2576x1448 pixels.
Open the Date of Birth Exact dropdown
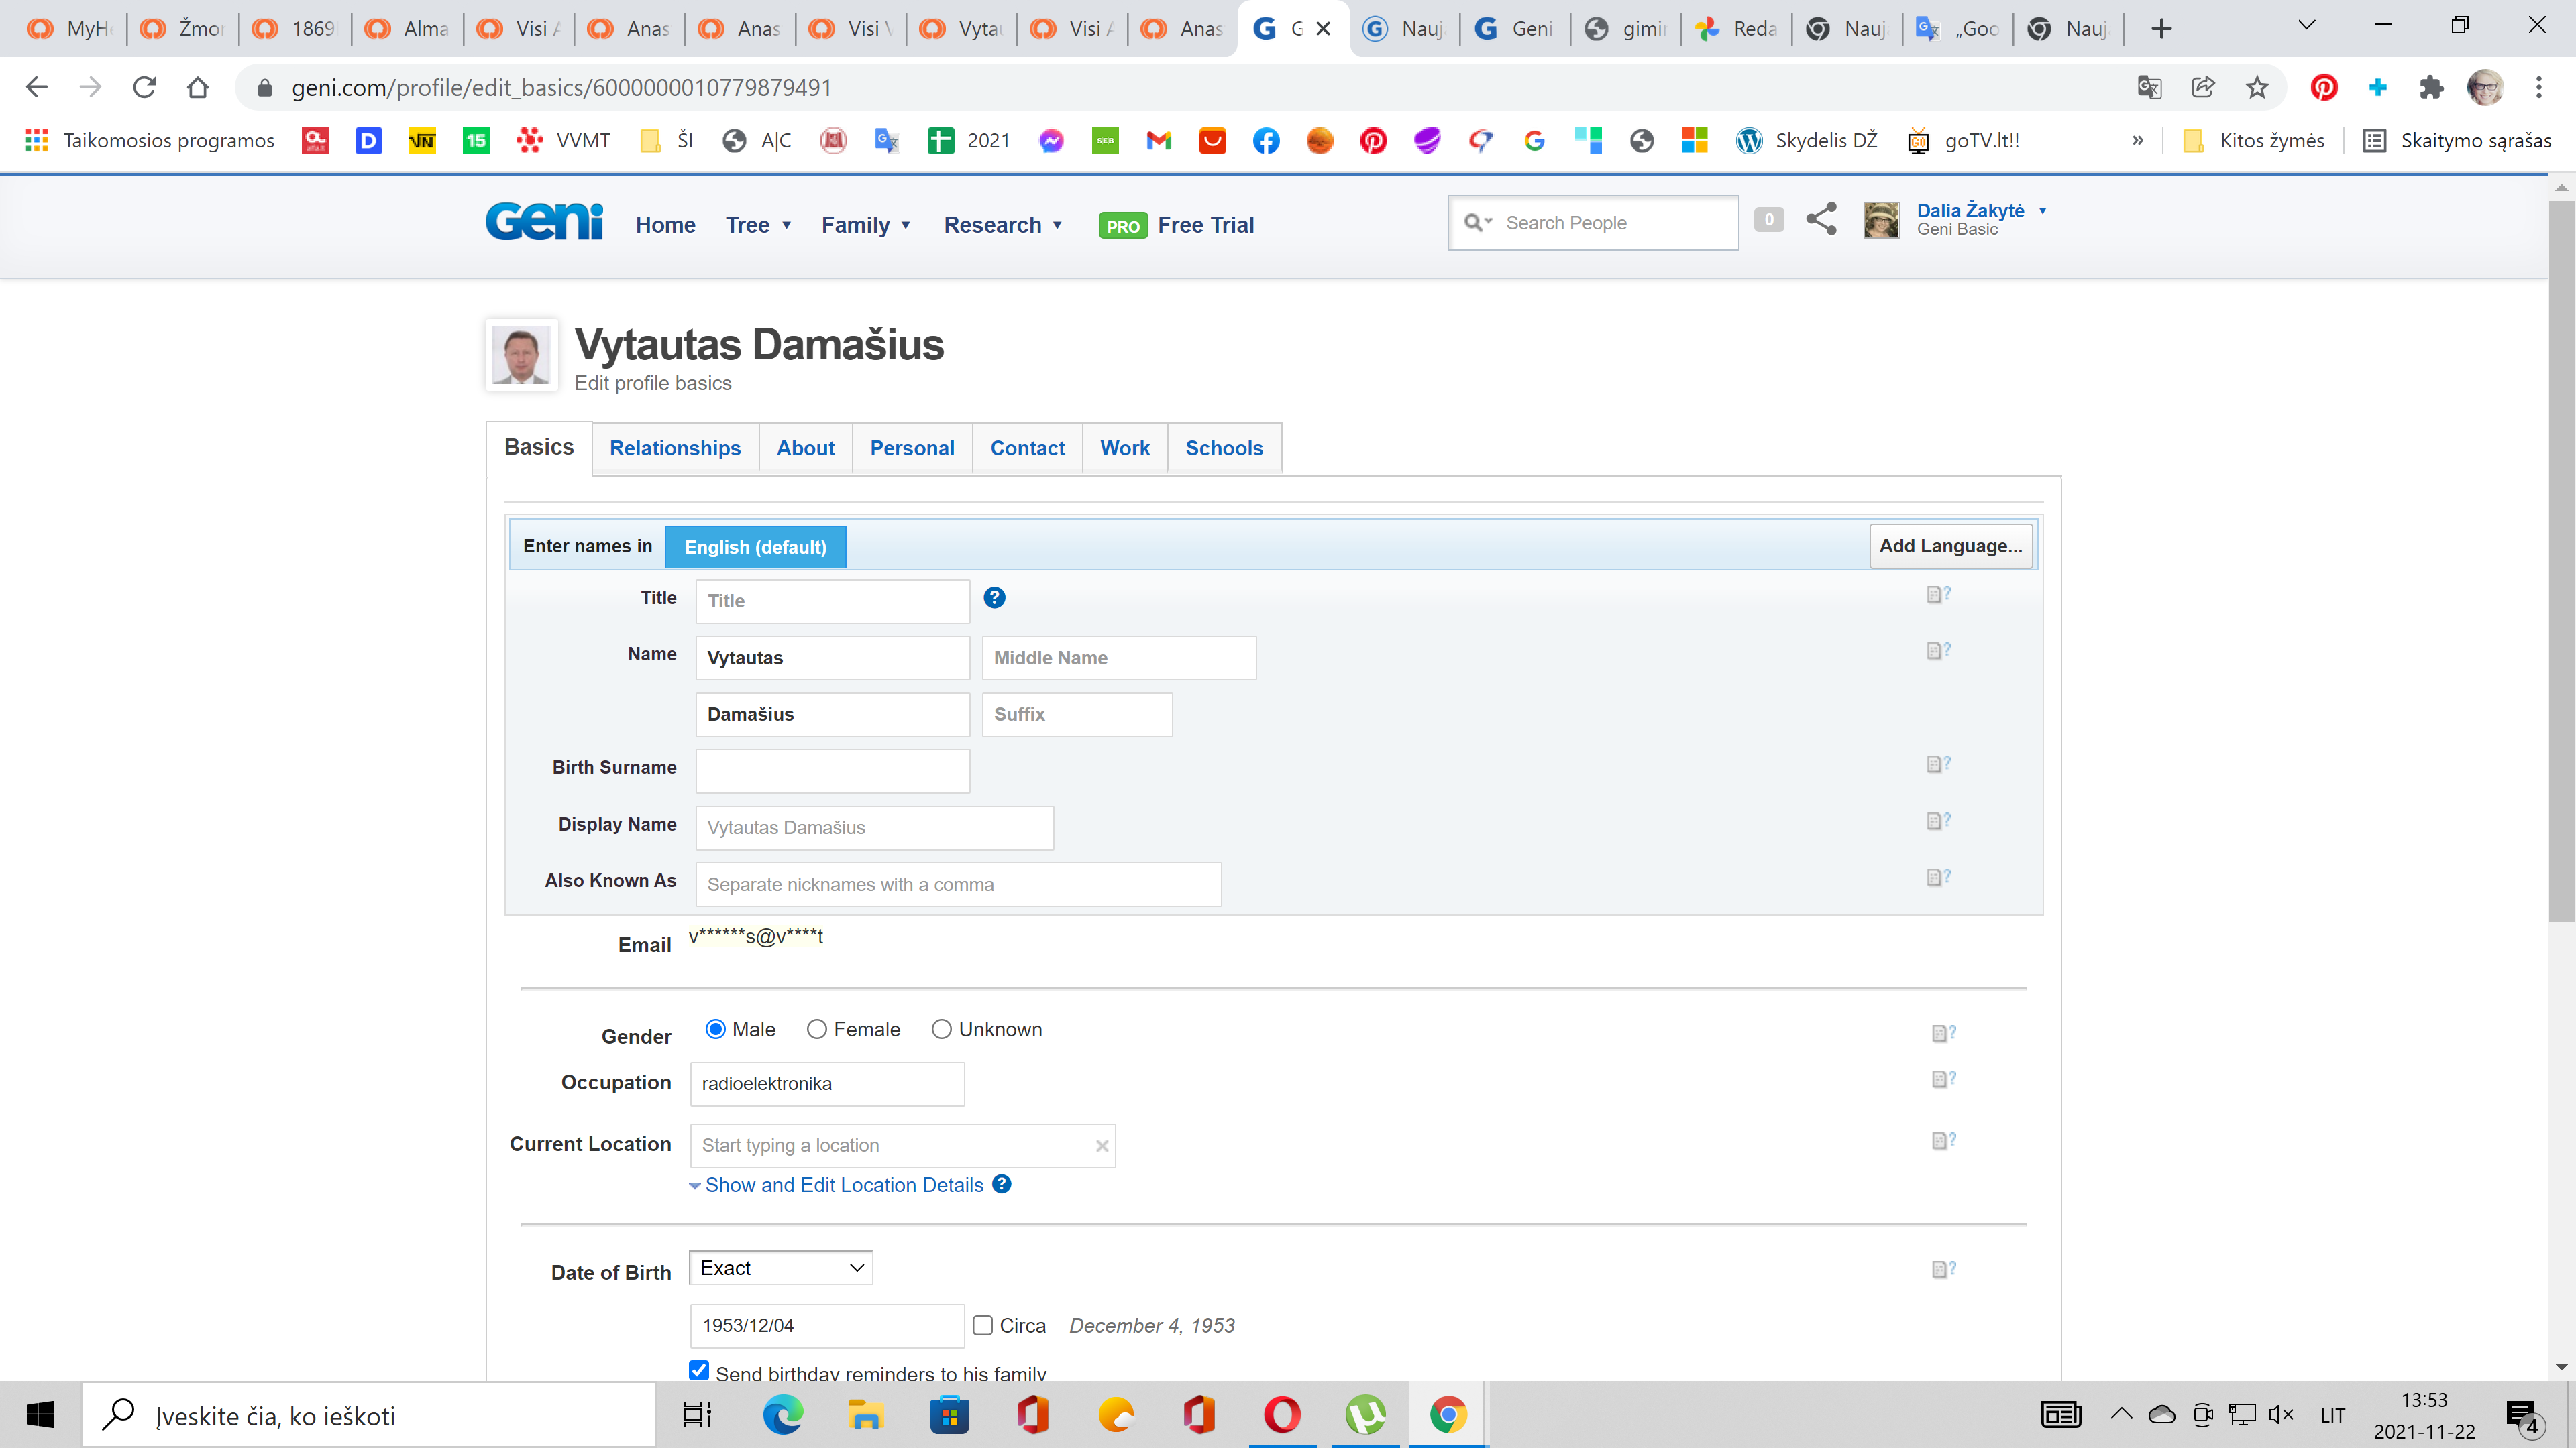[x=781, y=1268]
